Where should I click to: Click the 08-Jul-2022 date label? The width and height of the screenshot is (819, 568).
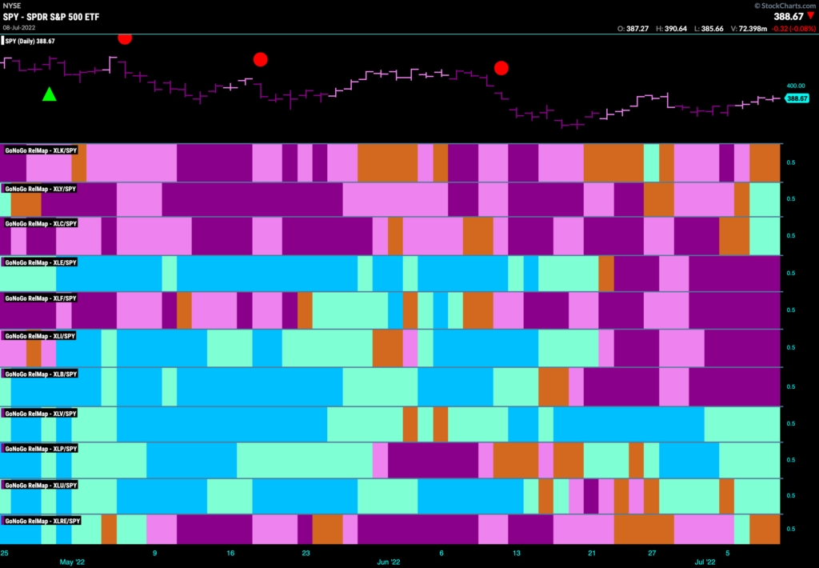pyautogui.click(x=19, y=27)
